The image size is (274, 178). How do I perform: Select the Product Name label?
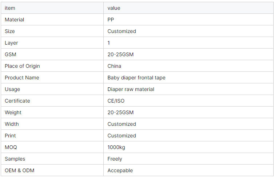(22, 78)
